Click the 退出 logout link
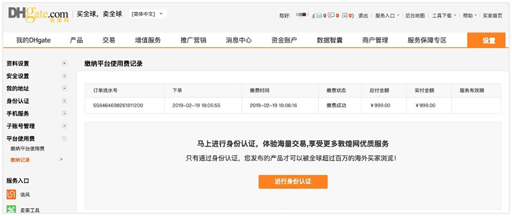This screenshot has width=512, height=216. point(363,15)
